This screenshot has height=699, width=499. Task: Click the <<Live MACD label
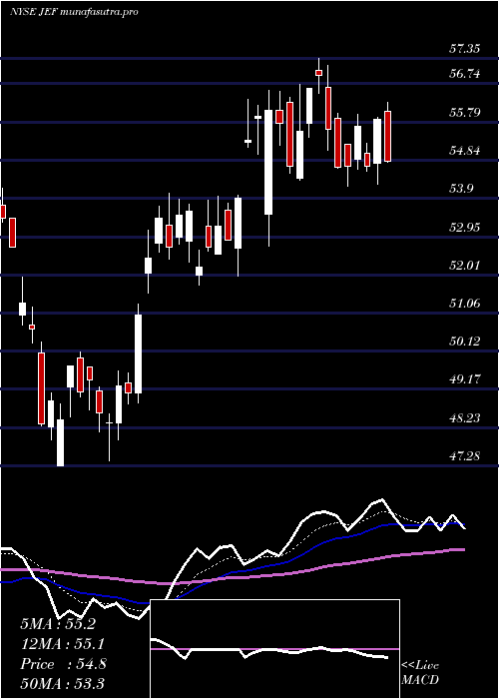click(420, 673)
